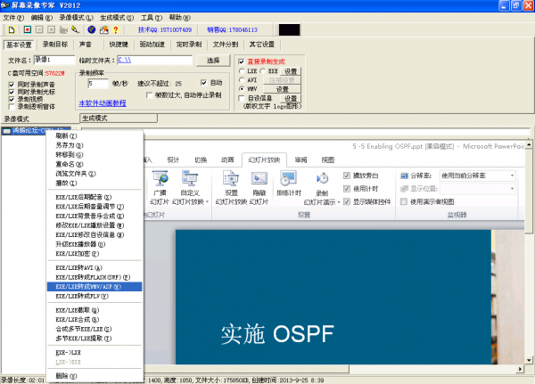Select the LXE radio button

coord(242,71)
